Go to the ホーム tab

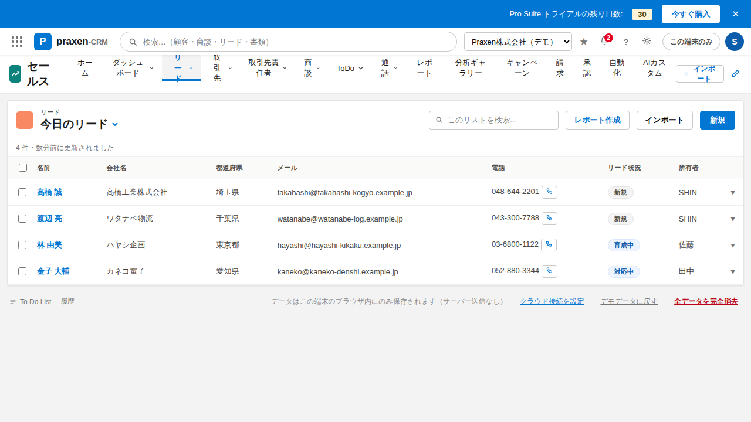click(x=85, y=68)
